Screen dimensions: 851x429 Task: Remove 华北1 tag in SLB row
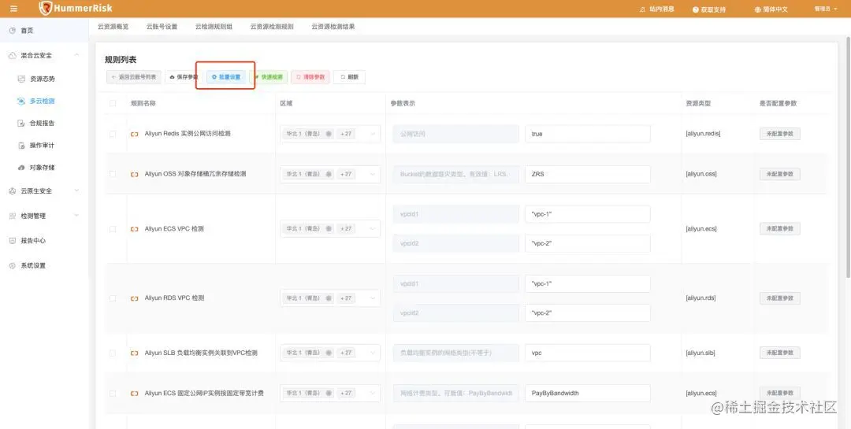click(x=329, y=353)
